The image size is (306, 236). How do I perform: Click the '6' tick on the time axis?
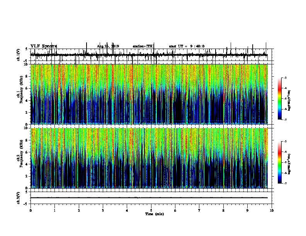click(175, 211)
